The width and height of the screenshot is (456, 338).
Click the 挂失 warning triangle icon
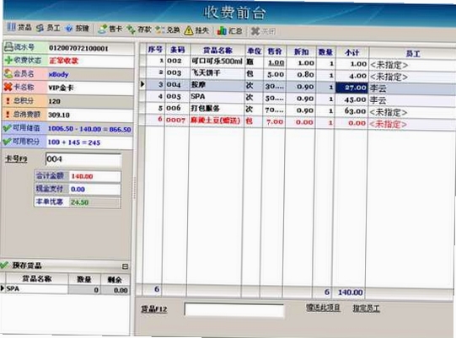click(189, 30)
